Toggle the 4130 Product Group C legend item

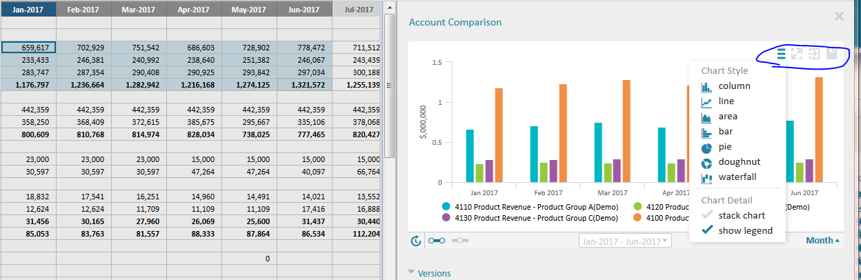(529, 218)
